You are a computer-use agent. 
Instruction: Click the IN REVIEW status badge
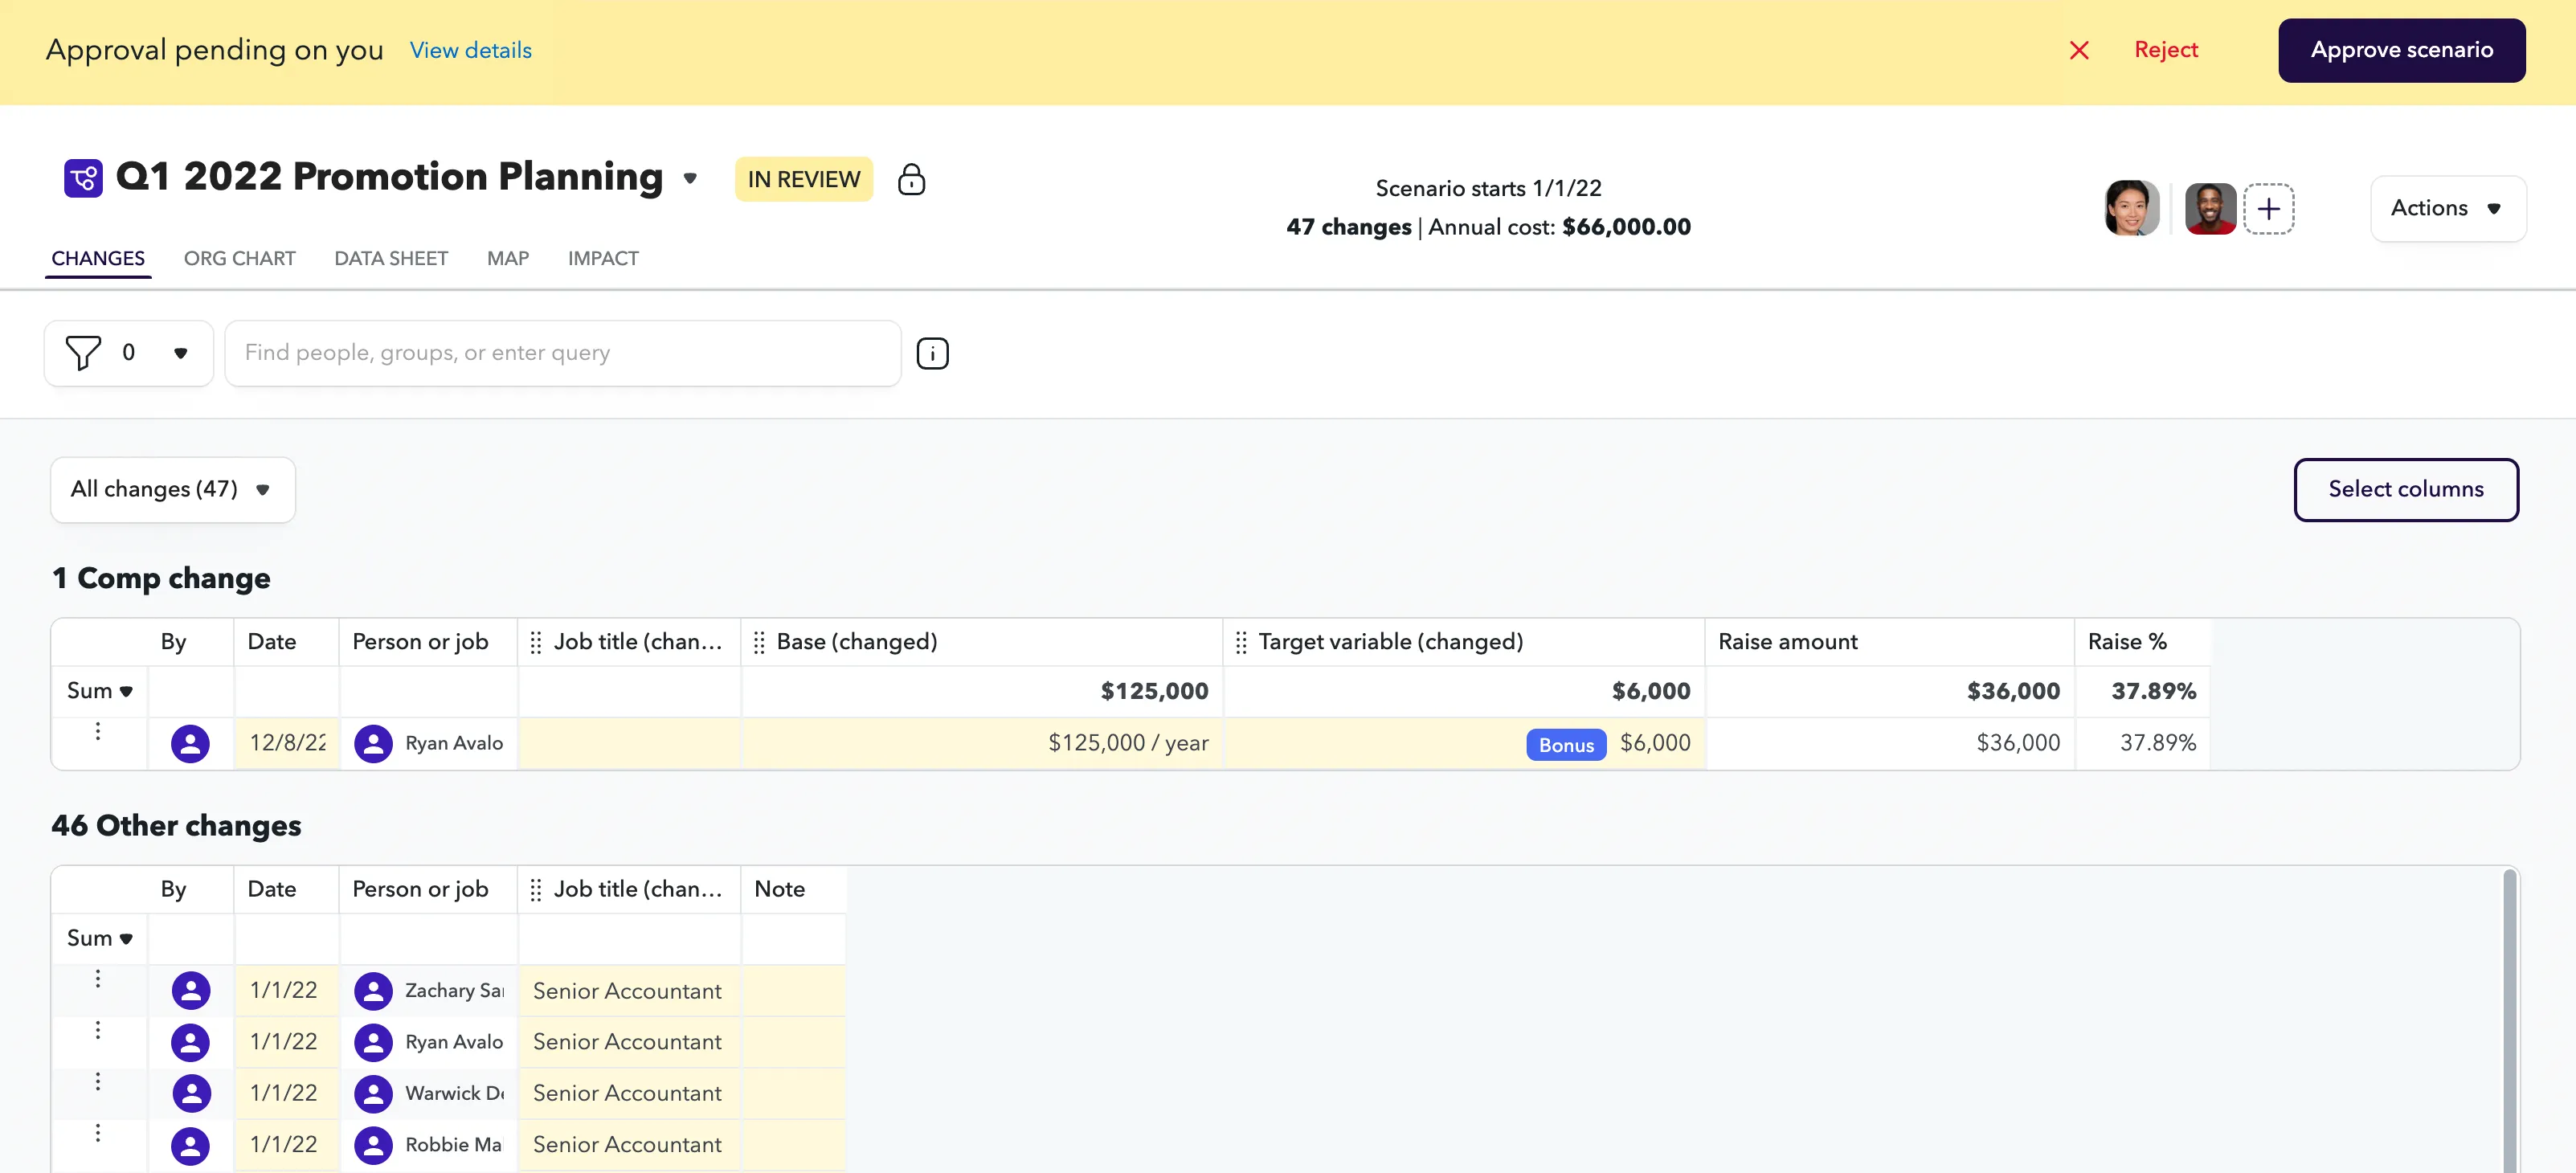(x=803, y=179)
